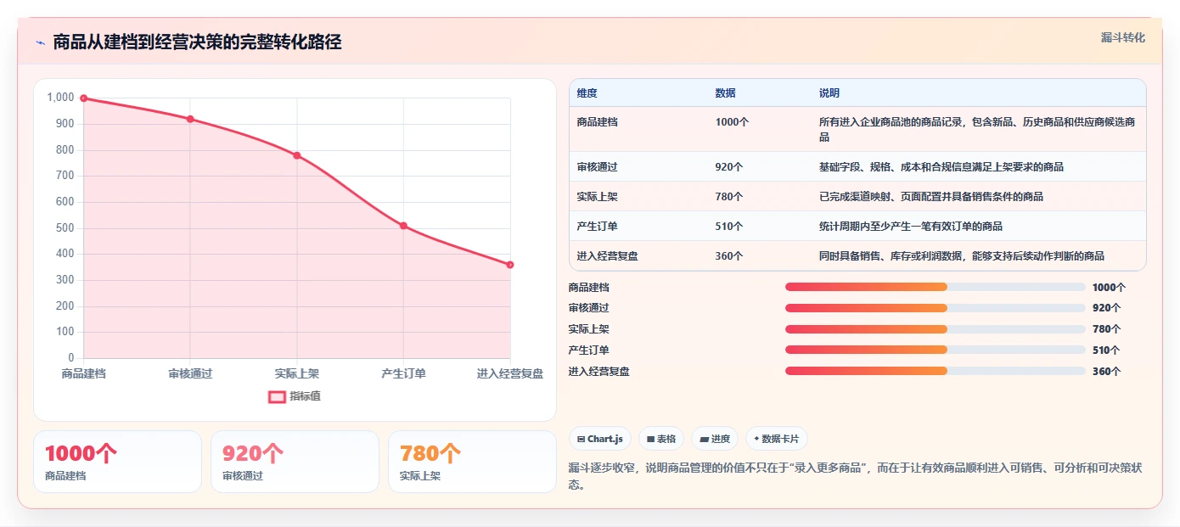This screenshot has width=1180, height=527.
Task: Select the 商品建档 data point on chart
Action: pos(83,98)
